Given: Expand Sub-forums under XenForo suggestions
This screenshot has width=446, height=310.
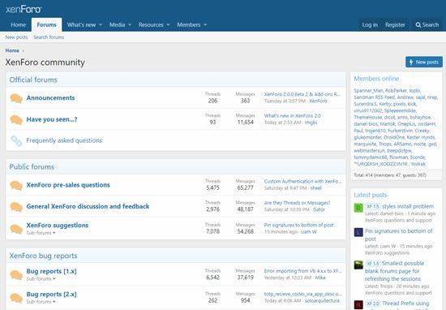Looking at the screenshot, I should (41, 233).
